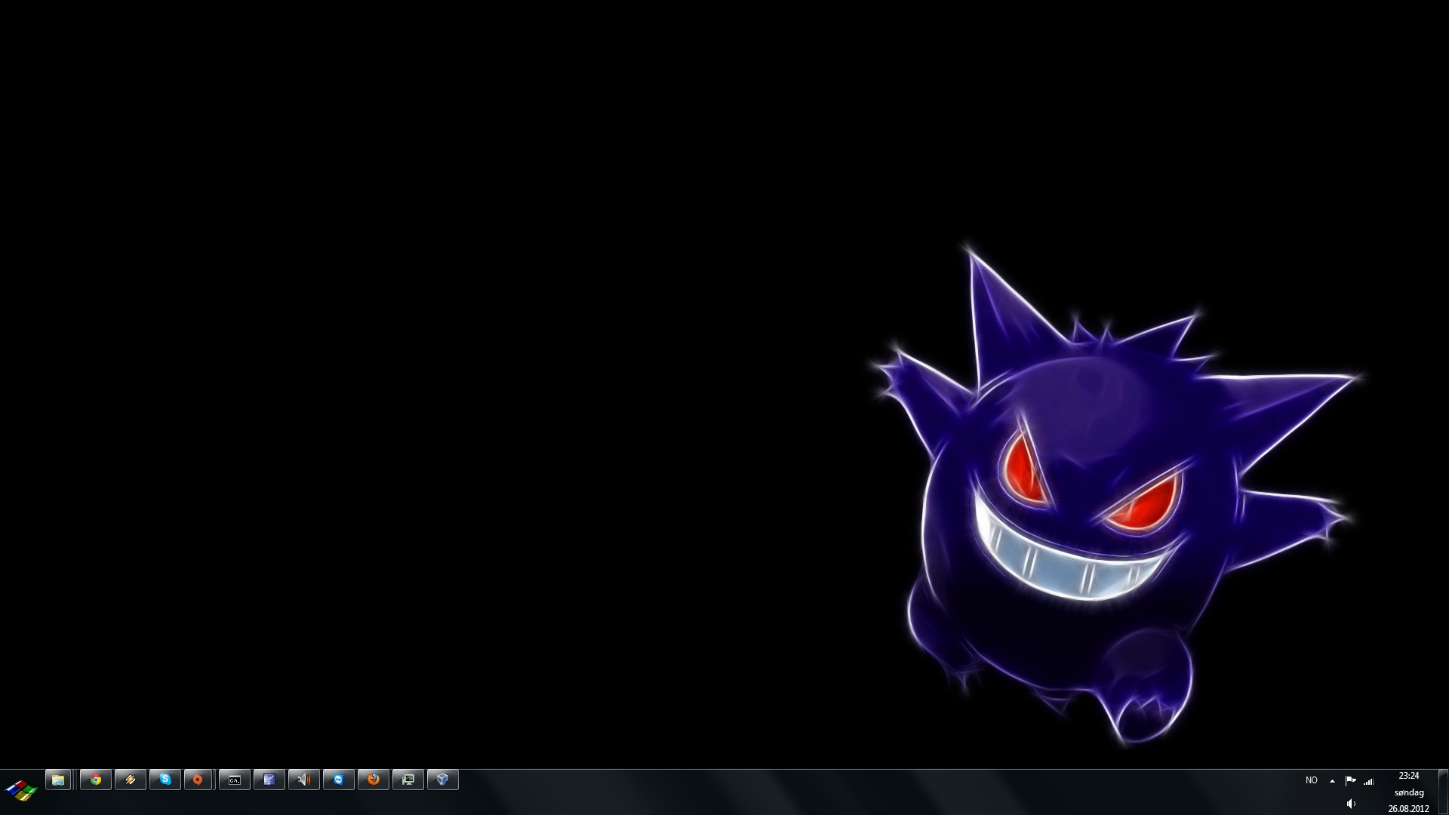Show hidden system tray icons
This screenshot has width=1449, height=815.
[1332, 781]
